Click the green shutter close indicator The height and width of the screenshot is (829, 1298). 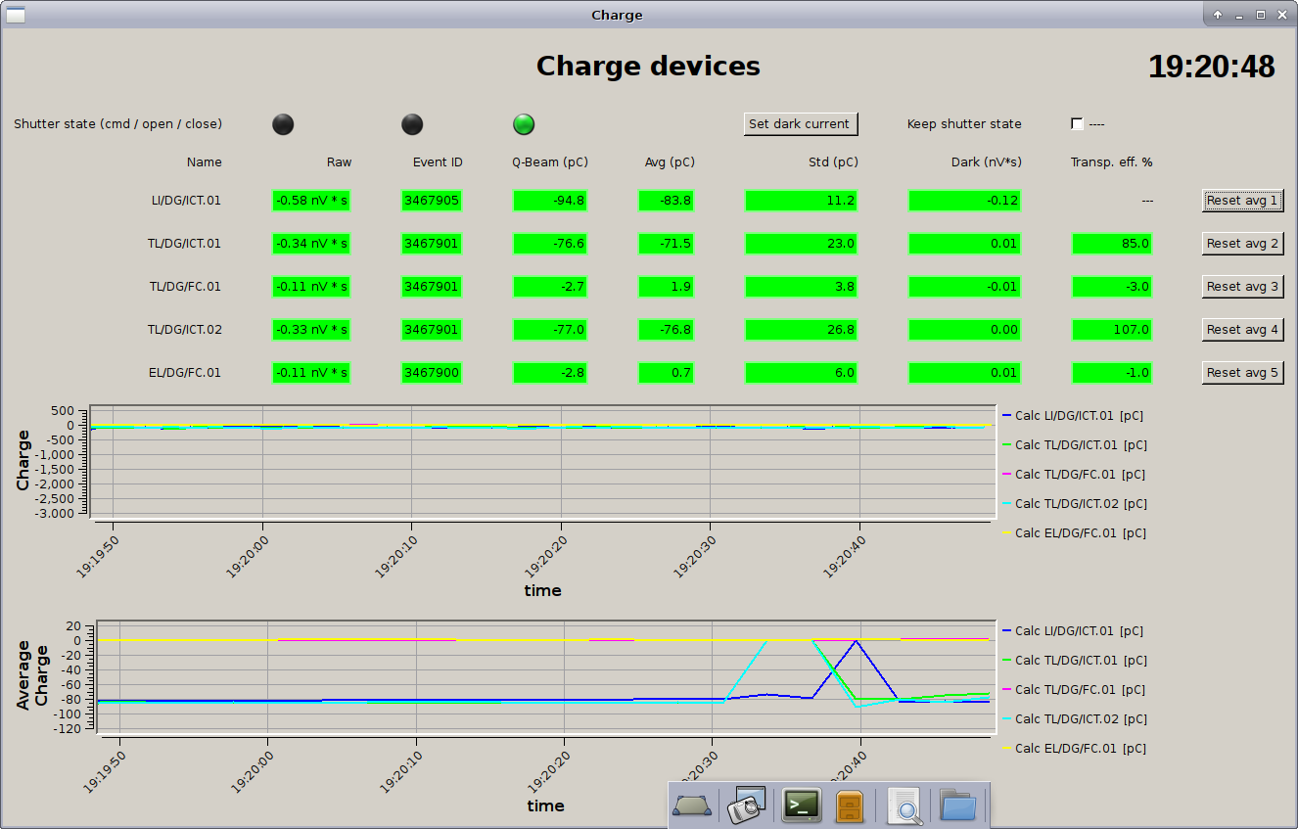pyautogui.click(x=524, y=124)
